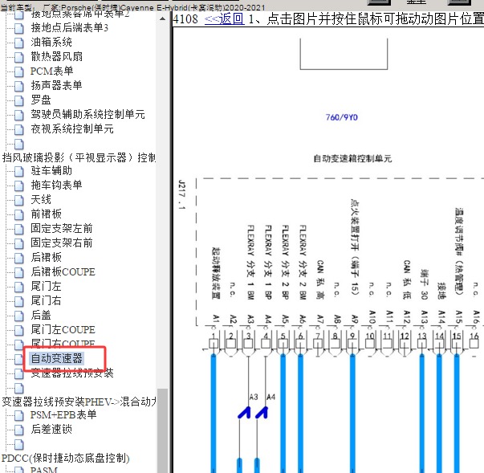Click document icon beside 固定支架右前
This screenshot has width=484, height=473.
18,243
